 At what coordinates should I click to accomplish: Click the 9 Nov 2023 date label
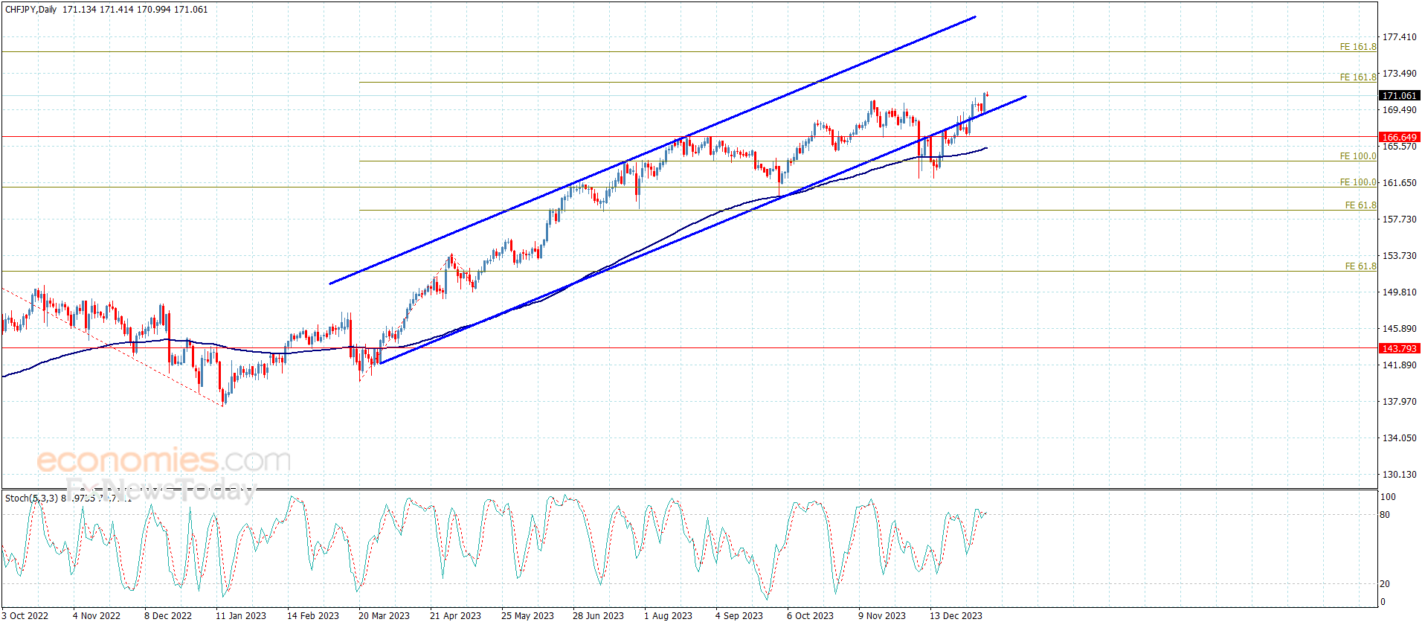click(882, 616)
